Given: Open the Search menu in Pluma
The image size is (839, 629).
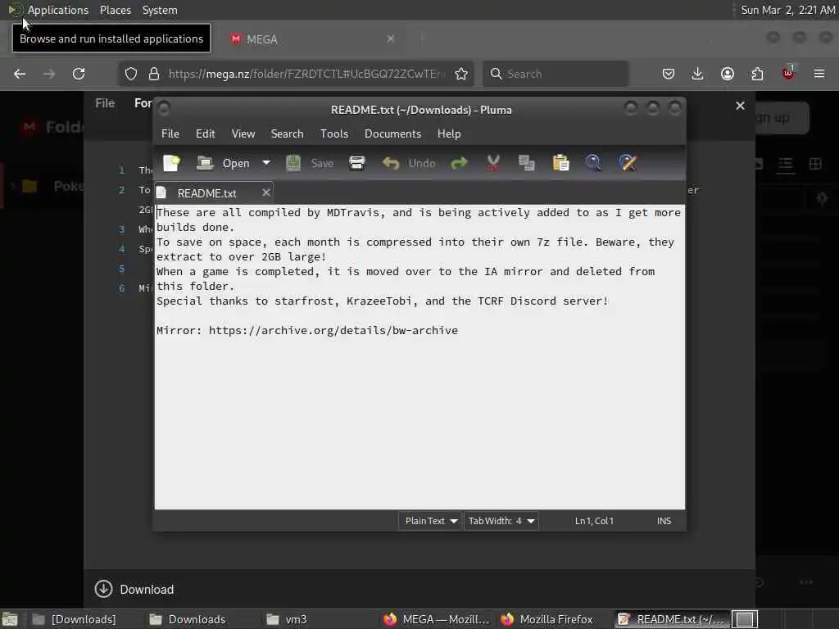Looking at the screenshot, I should point(287,133).
